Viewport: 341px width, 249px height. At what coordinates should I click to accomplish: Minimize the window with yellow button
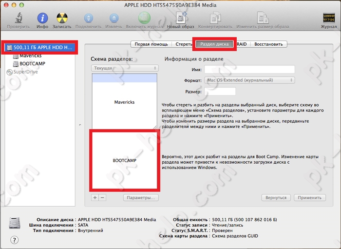point(14,5)
